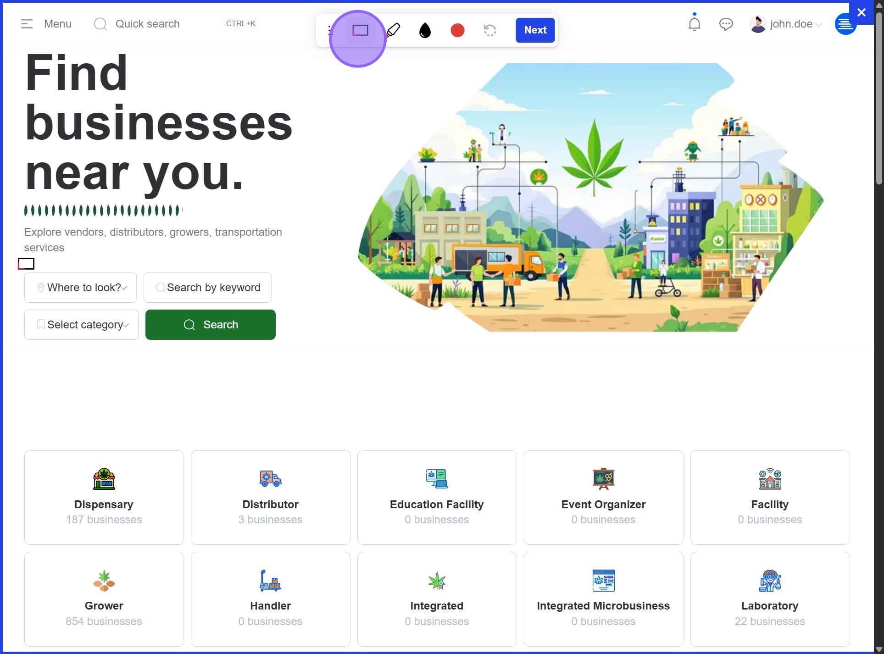Click the blue Next button
The width and height of the screenshot is (884, 654).
pyautogui.click(x=535, y=30)
